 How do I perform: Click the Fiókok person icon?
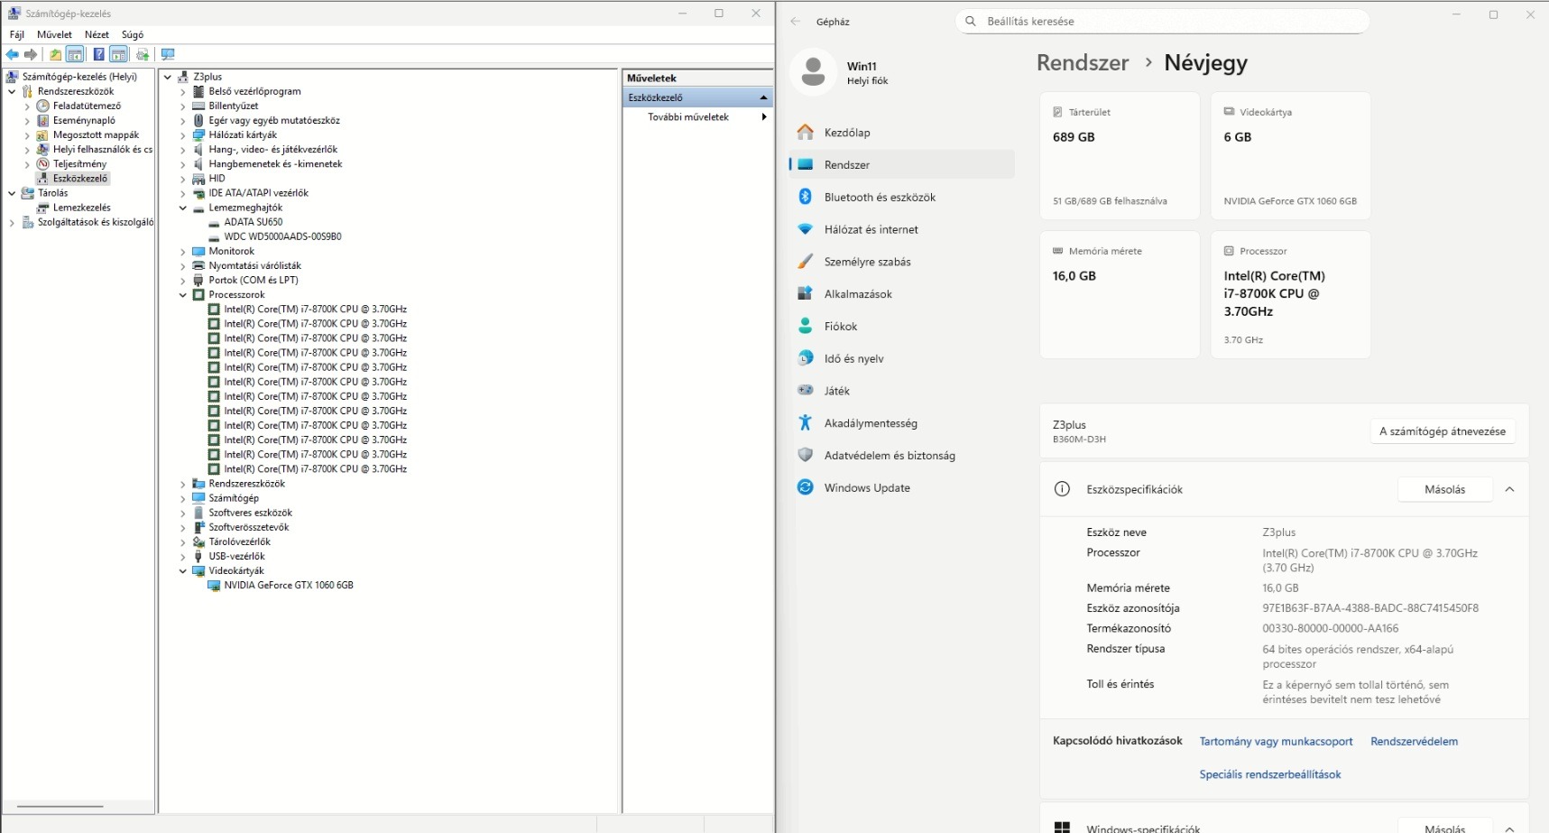click(806, 326)
